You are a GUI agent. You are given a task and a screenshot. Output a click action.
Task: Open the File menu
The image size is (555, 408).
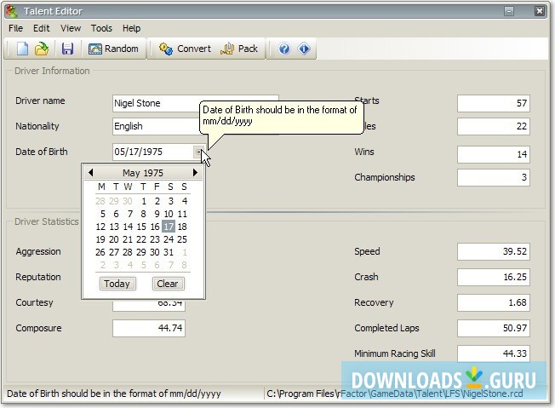tap(16, 28)
